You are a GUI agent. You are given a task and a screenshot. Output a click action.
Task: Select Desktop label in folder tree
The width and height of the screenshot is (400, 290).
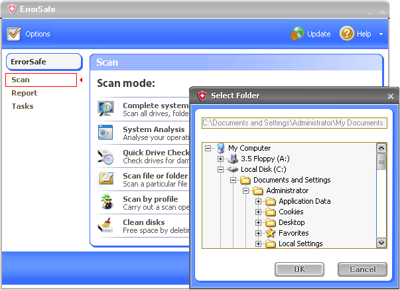pos(292,222)
